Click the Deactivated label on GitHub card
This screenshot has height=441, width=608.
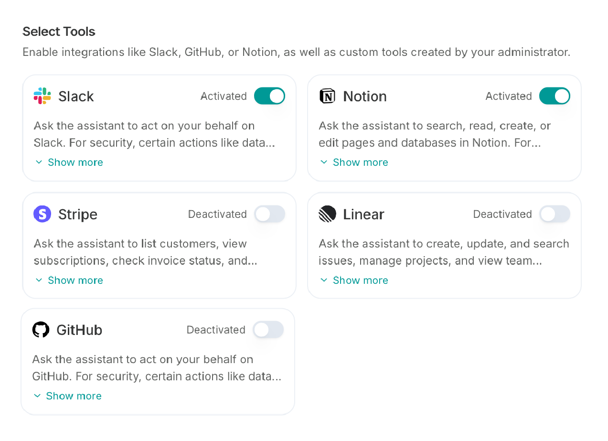(x=216, y=330)
